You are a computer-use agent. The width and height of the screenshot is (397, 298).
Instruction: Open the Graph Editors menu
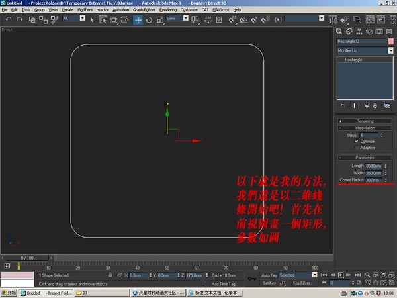[x=144, y=10]
